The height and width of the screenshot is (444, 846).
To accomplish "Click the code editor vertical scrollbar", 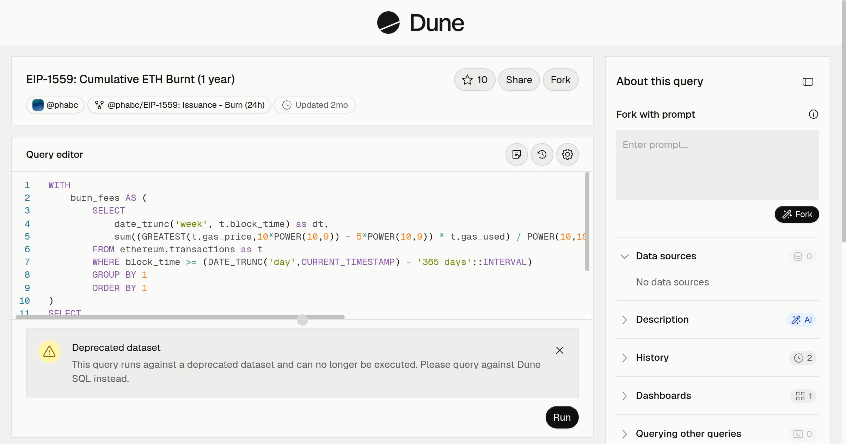I will point(587,221).
